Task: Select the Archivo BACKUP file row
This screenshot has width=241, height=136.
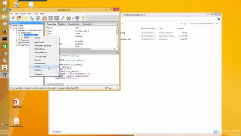Action: pyautogui.click(x=154, y=33)
